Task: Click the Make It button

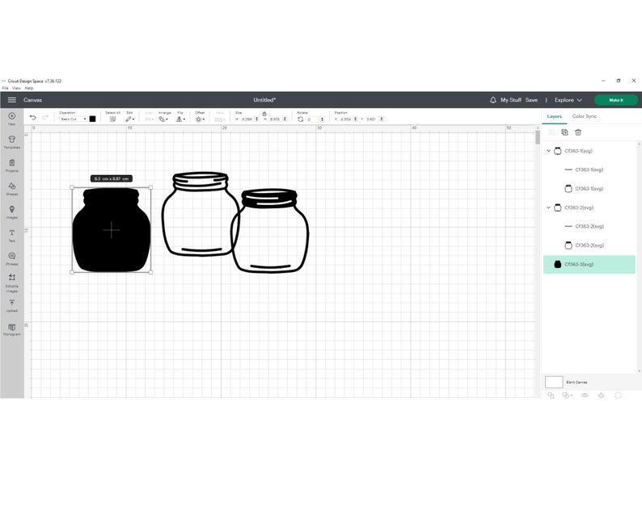Action: click(x=616, y=100)
